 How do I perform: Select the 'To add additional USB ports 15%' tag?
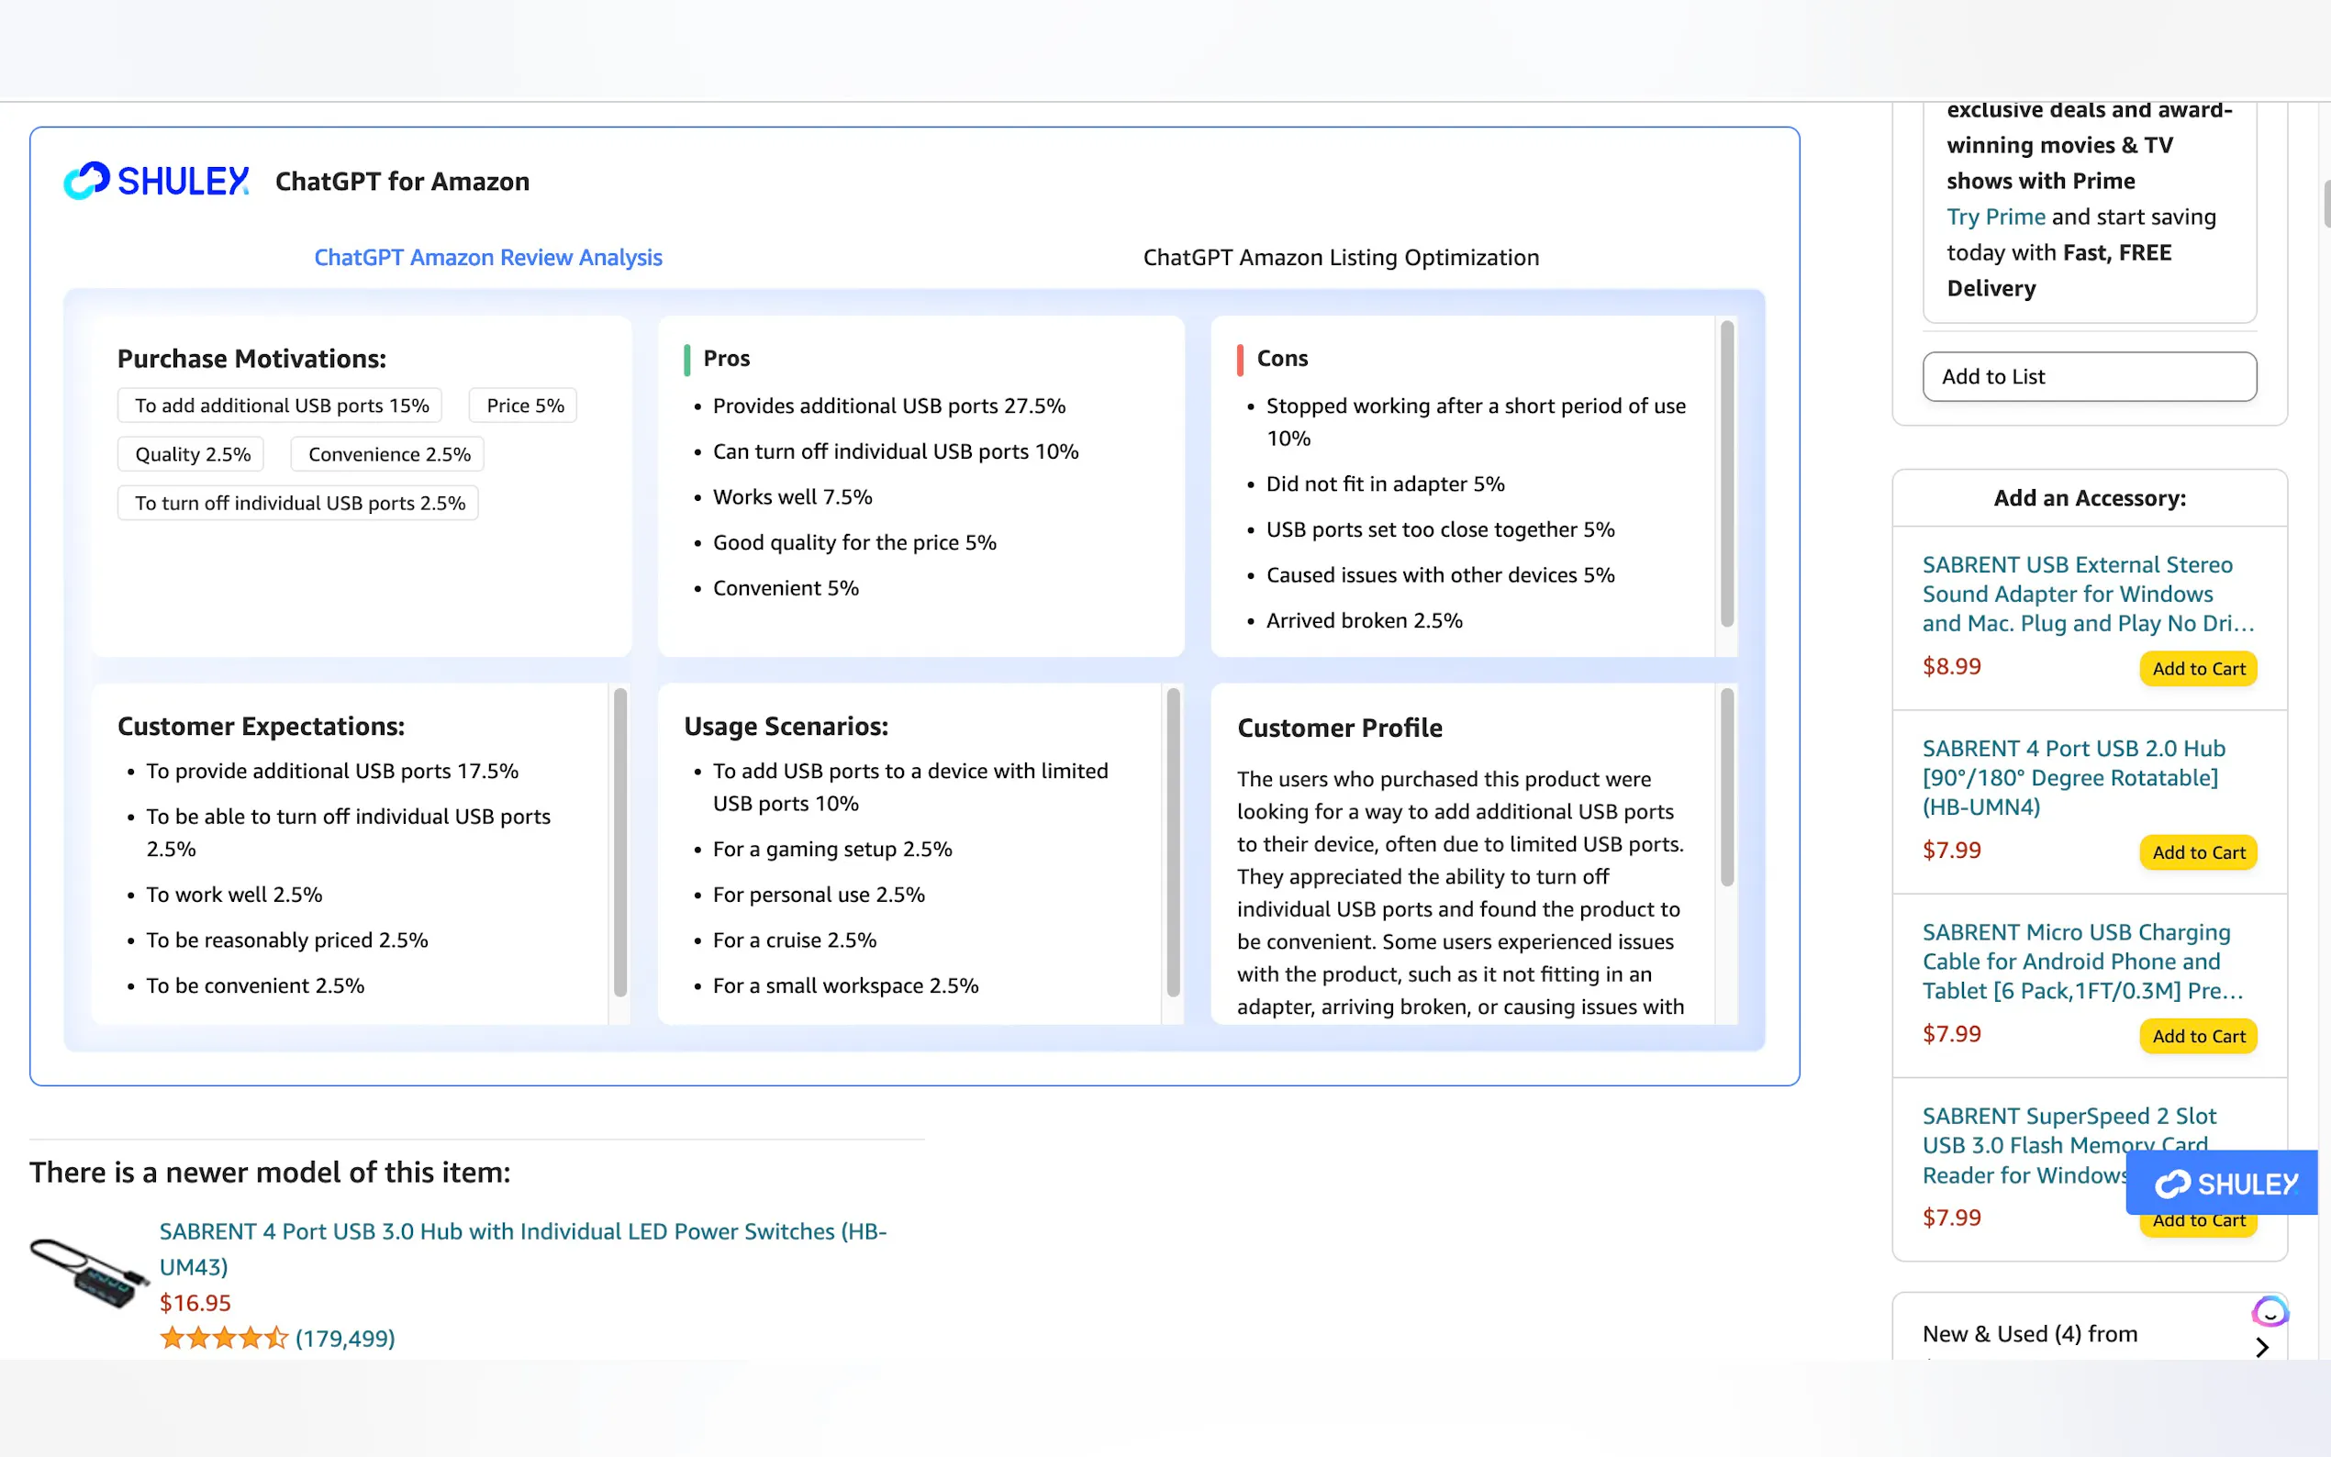point(281,406)
